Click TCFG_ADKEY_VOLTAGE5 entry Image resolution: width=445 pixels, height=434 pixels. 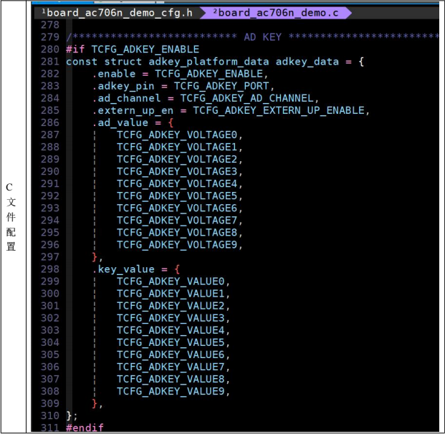pos(177,196)
